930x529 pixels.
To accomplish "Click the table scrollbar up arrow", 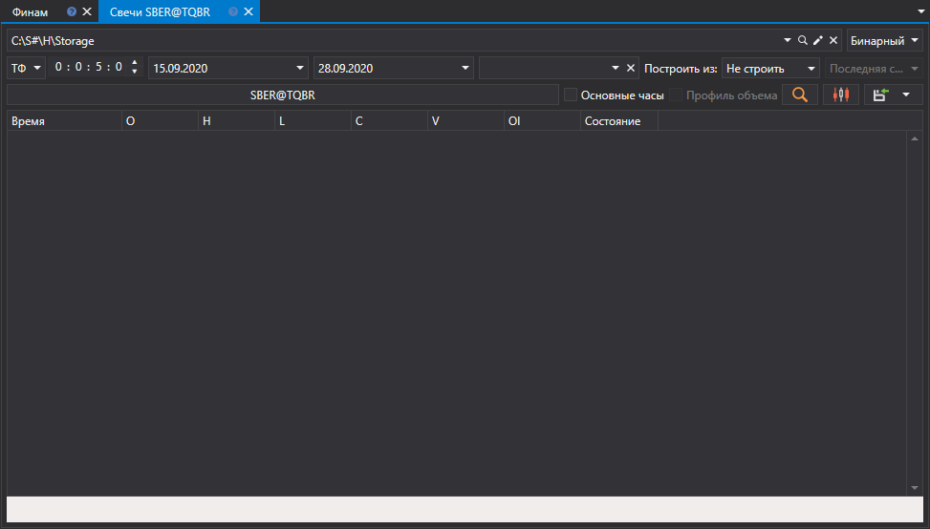I will pos(915,138).
